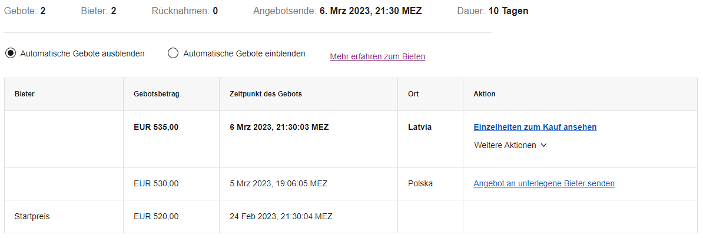This screenshot has width=703, height=238.
Task: Click the 'Aktion' column header
Action: coord(484,95)
